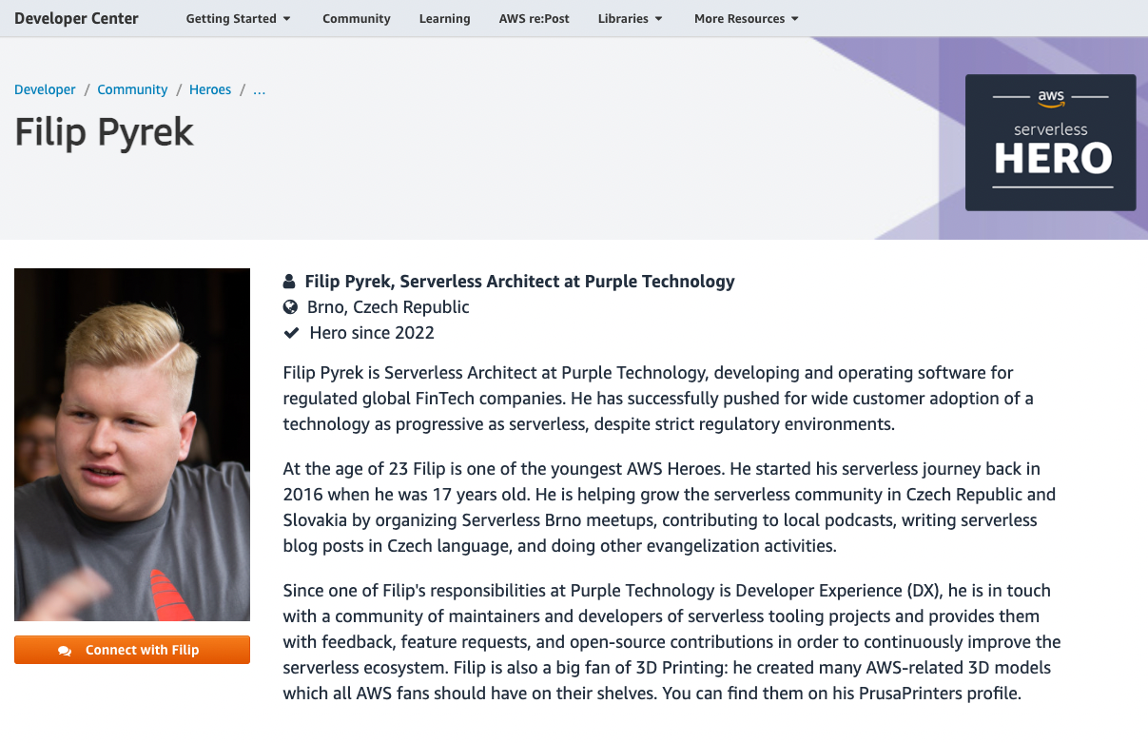The image size is (1148, 743).
Task: Click the paragraph starting 'At the age of 23'
Action: coord(670,508)
